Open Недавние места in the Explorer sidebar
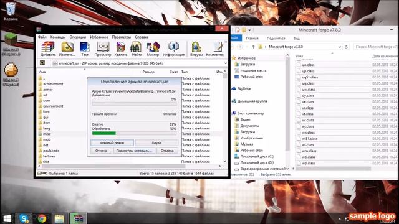The image size is (399, 224). click(x=253, y=70)
